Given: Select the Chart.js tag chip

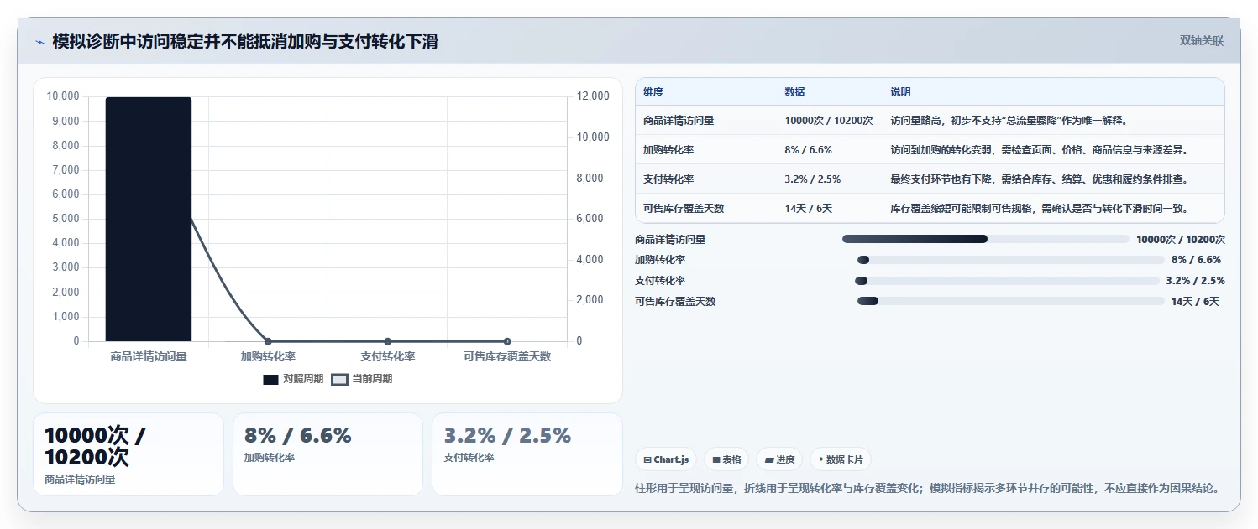Looking at the screenshot, I should pos(666,459).
